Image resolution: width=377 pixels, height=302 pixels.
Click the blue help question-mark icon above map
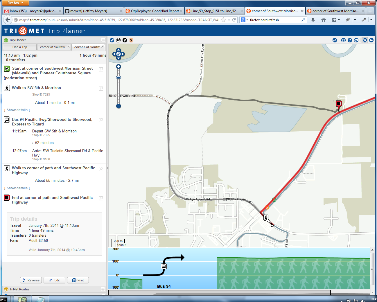tap(350, 40)
